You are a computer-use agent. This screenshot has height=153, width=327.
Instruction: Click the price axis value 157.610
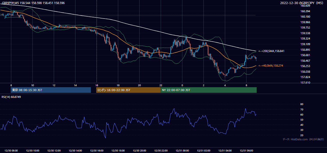point(305,83)
